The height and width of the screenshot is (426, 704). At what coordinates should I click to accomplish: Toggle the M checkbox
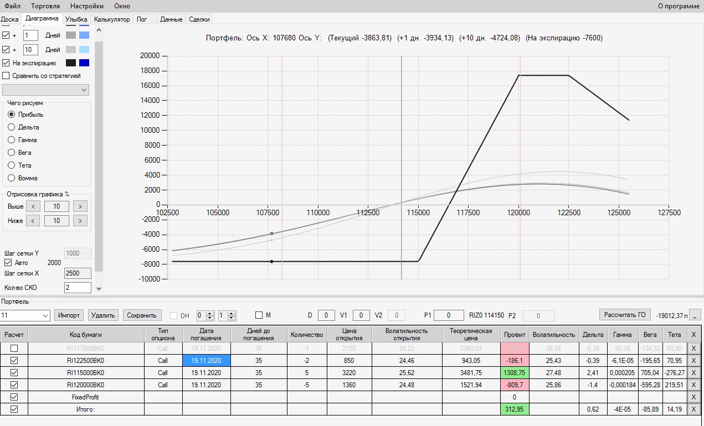coord(259,315)
